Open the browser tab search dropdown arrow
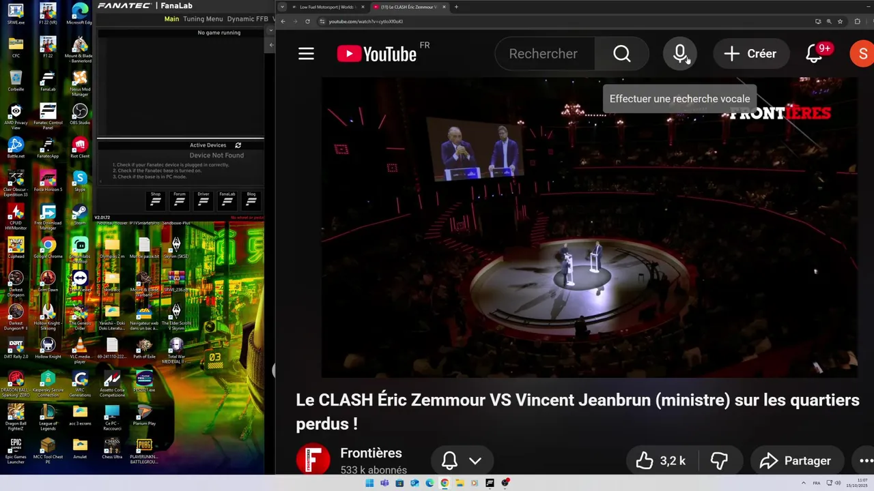This screenshot has width=874, height=491. pos(282,7)
